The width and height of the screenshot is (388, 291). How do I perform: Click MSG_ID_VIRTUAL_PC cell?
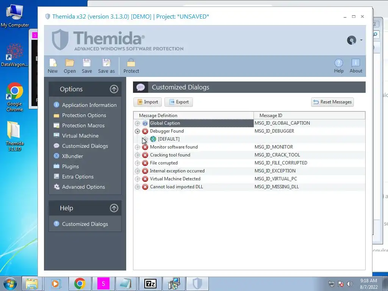(276, 179)
